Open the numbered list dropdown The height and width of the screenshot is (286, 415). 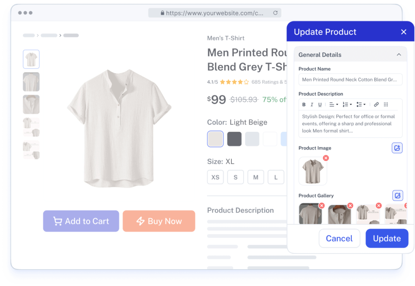pos(347,105)
